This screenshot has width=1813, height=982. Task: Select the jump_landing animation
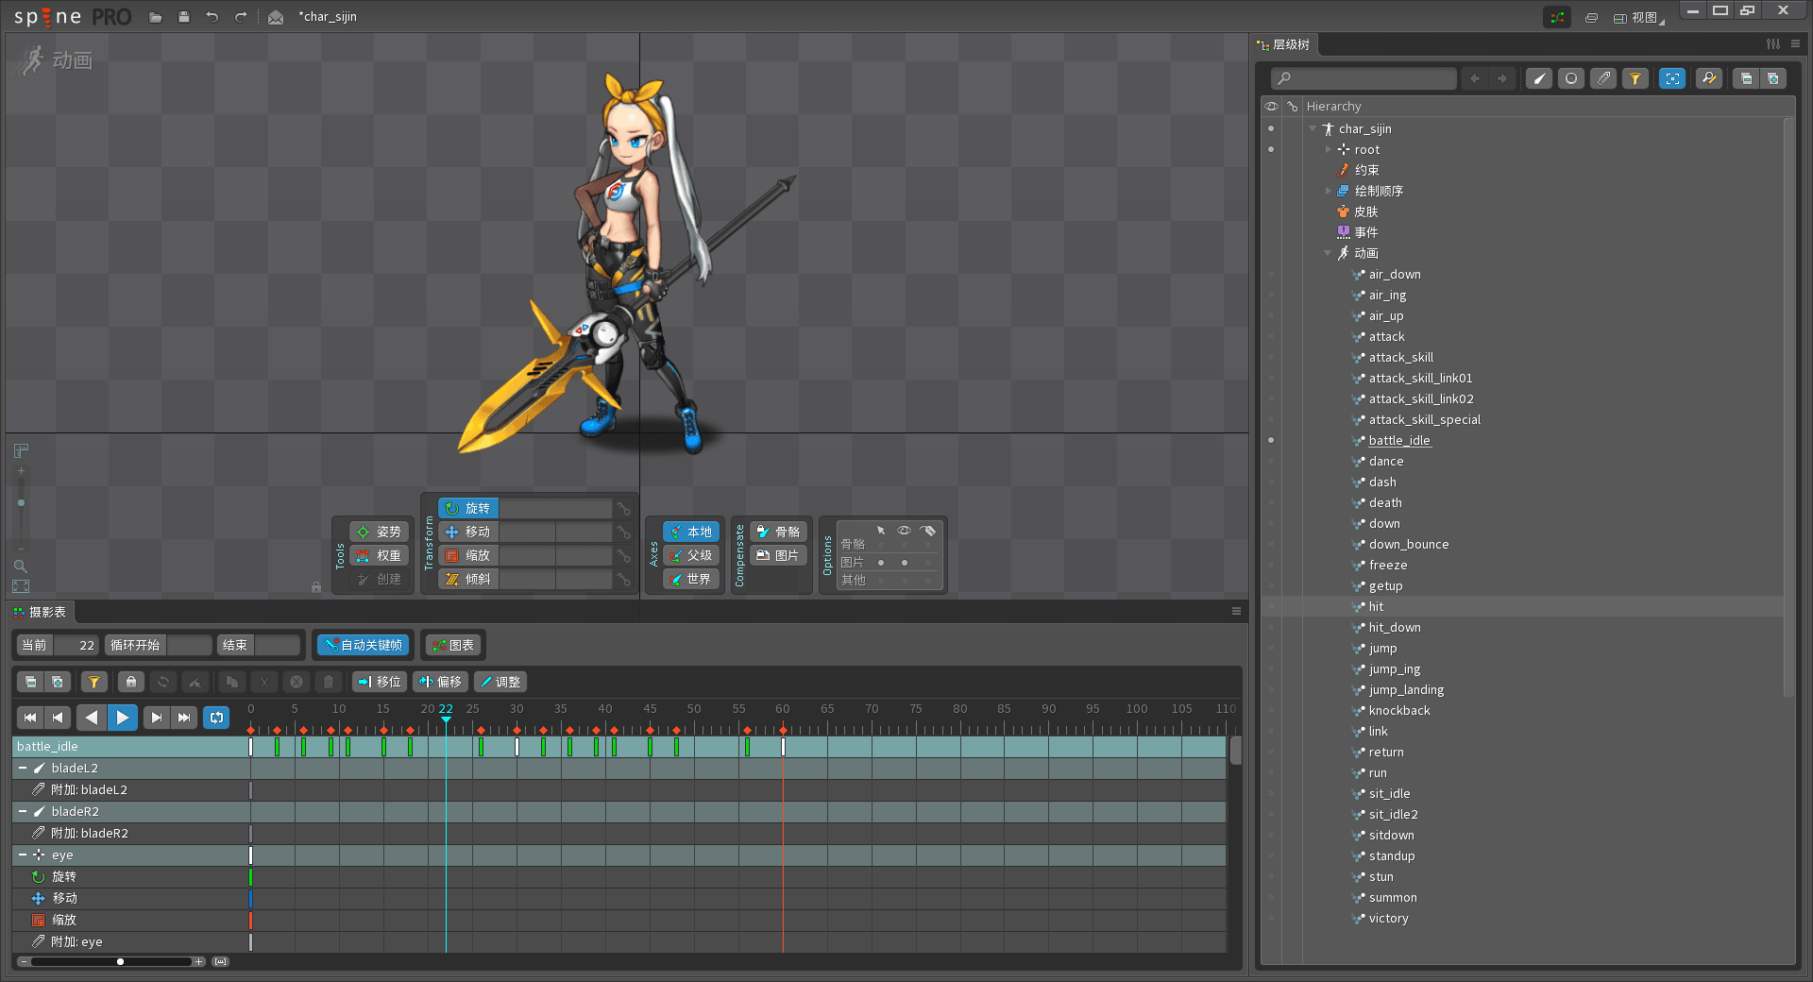point(1406,689)
